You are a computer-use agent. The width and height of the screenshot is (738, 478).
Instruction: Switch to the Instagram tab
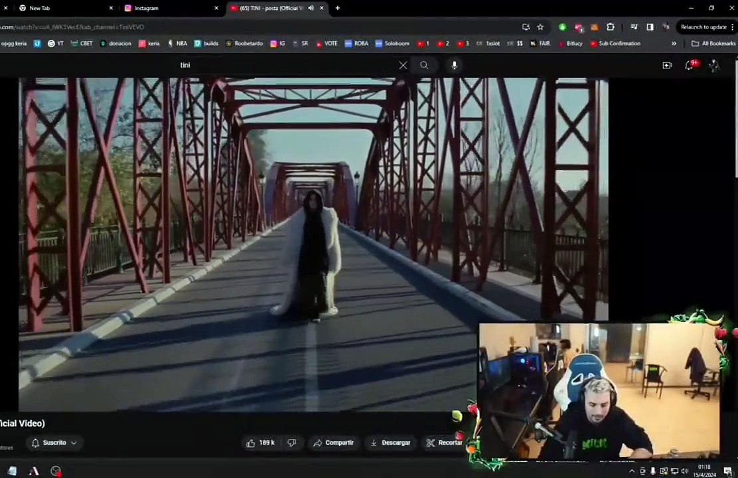click(169, 8)
